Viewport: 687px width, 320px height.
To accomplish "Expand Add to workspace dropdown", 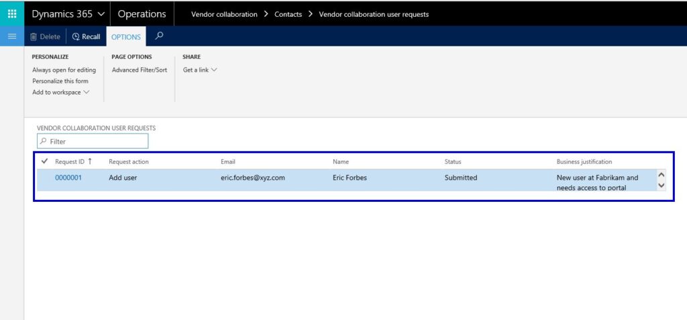I will (x=60, y=93).
